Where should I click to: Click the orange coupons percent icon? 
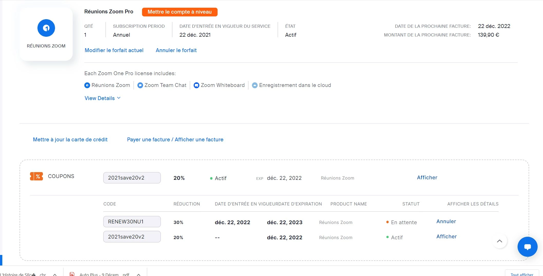(x=36, y=176)
